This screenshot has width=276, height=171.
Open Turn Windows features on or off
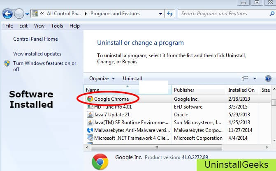(x=45, y=66)
